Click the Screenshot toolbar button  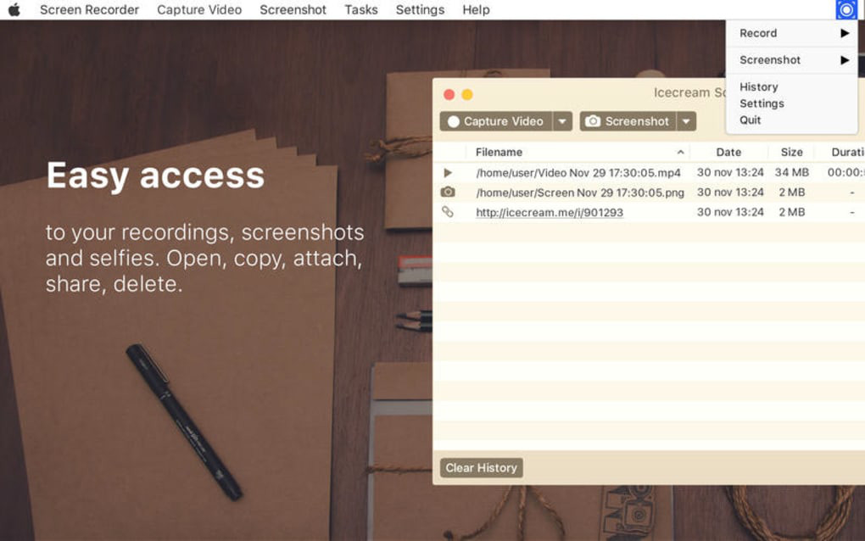click(628, 121)
